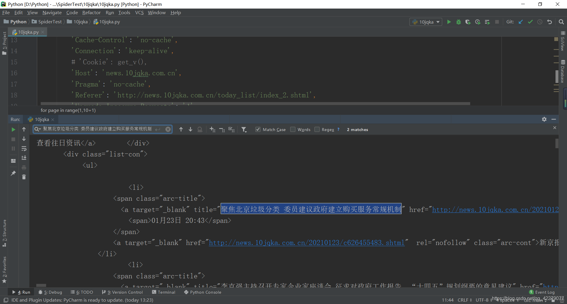
Task: Open the SciView side panel
Action: [x=563, y=41]
